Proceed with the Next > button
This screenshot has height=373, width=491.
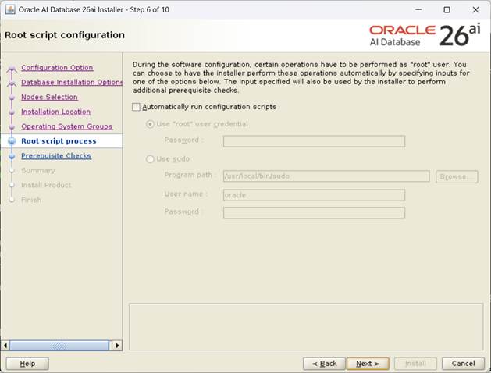368,364
